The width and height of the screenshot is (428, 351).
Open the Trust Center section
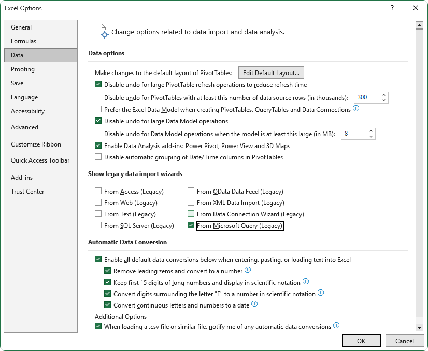(x=27, y=191)
